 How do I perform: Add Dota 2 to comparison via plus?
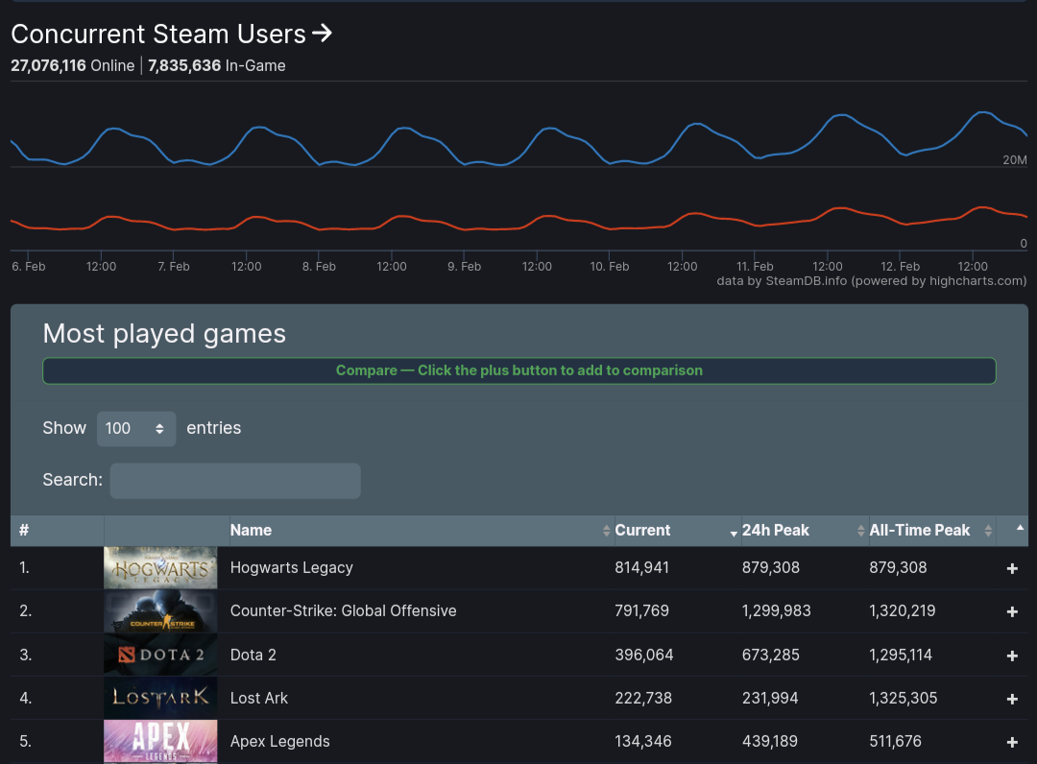[1012, 656]
